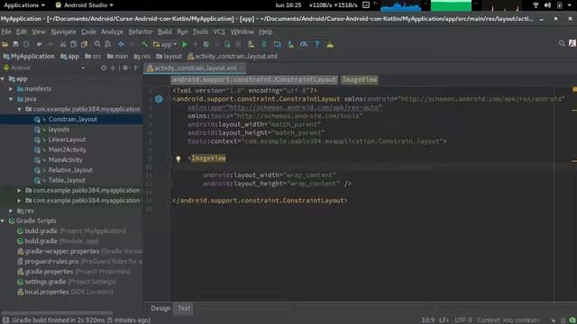Viewport: 577px width, 324px height.
Task: Open the File menu
Action: 6,32
